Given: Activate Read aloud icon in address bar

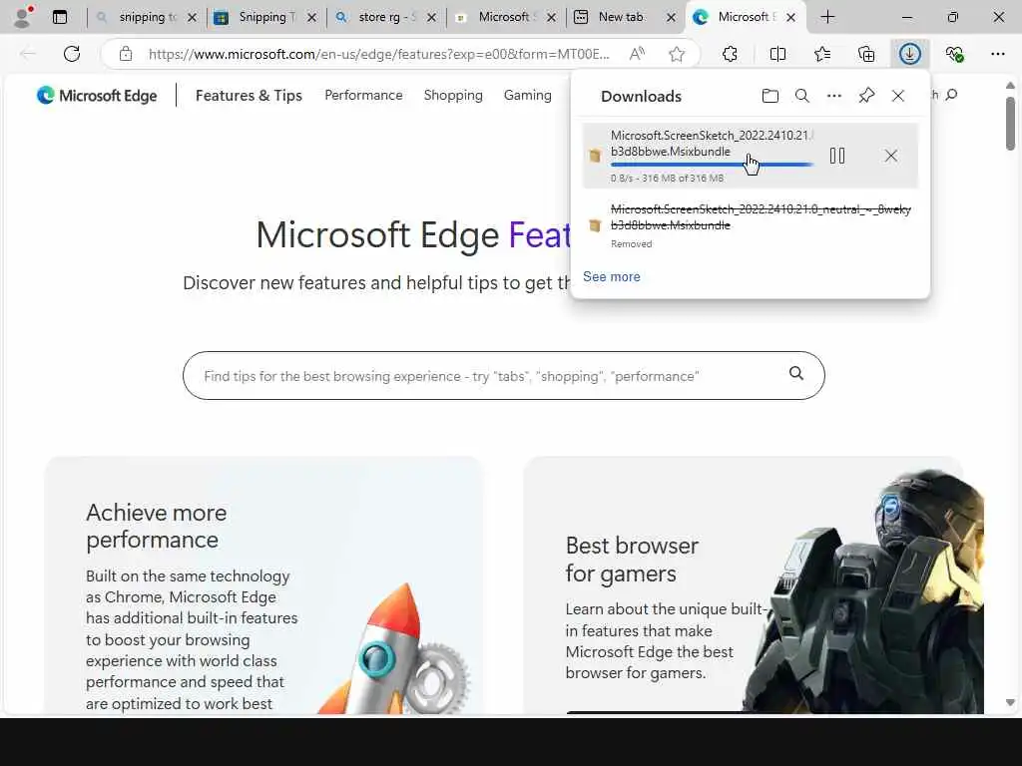Looking at the screenshot, I should (x=637, y=54).
